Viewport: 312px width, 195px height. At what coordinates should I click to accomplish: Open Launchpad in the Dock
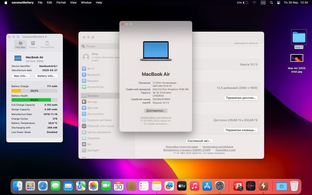30,186
